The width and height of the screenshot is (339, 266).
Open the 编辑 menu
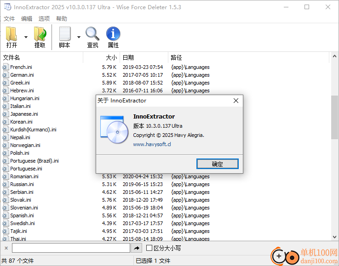click(27, 19)
